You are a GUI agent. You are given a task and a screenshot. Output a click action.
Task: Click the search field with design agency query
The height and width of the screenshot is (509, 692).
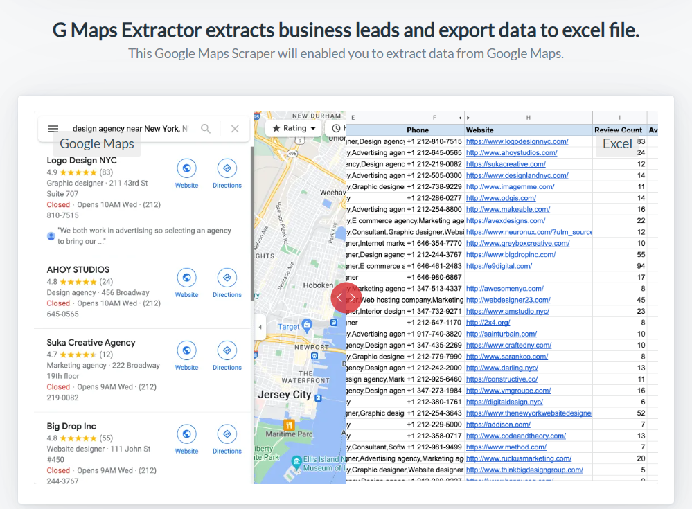click(130, 129)
